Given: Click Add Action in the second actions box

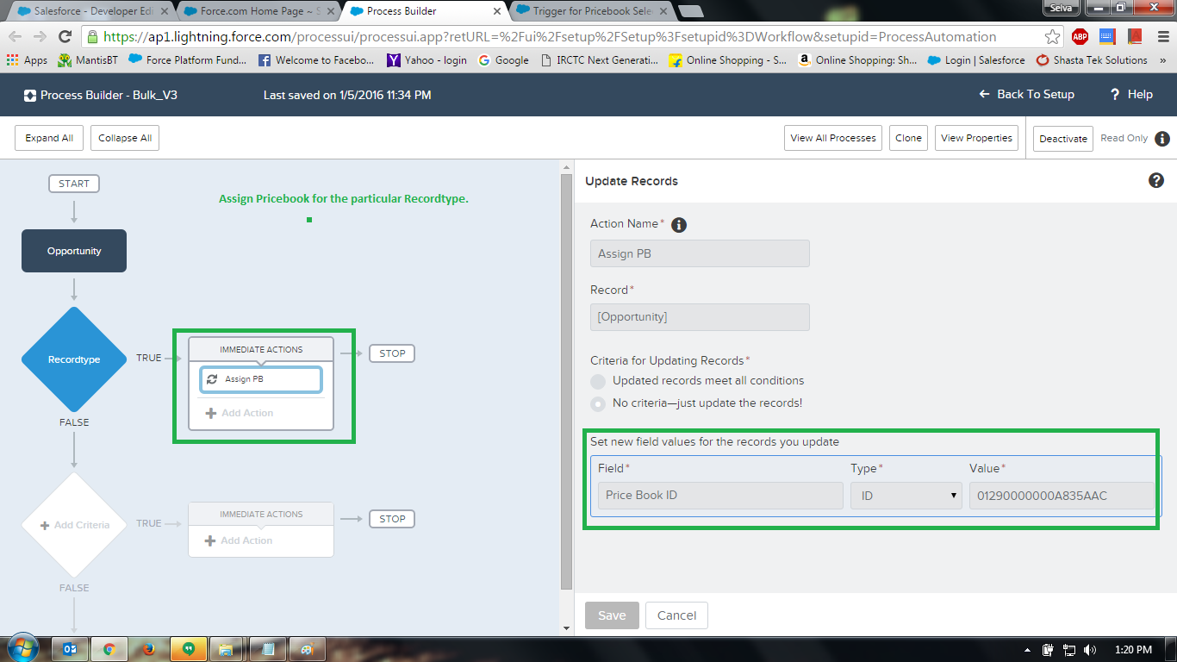Looking at the screenshot, I should (239, 540).
